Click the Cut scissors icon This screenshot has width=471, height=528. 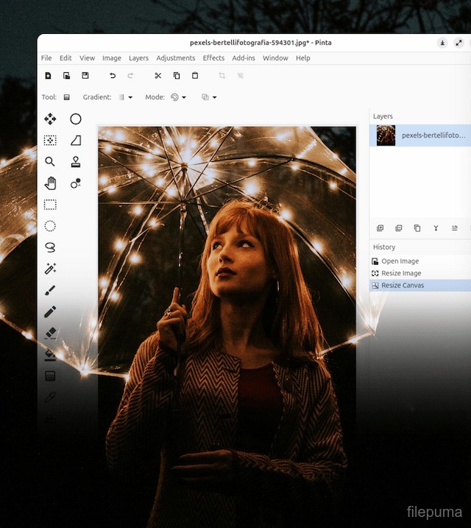[x=157, y=75]
